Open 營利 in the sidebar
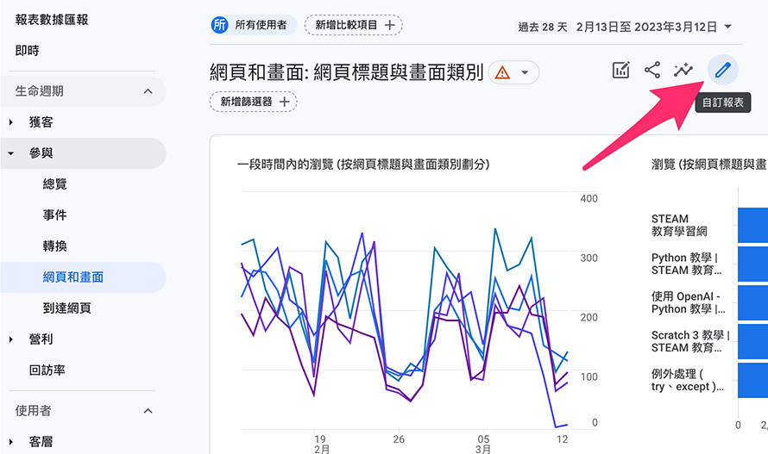 click(x=41, y=339)
